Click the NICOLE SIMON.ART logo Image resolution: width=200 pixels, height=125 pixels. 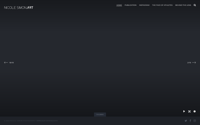[x=19, y=8]
